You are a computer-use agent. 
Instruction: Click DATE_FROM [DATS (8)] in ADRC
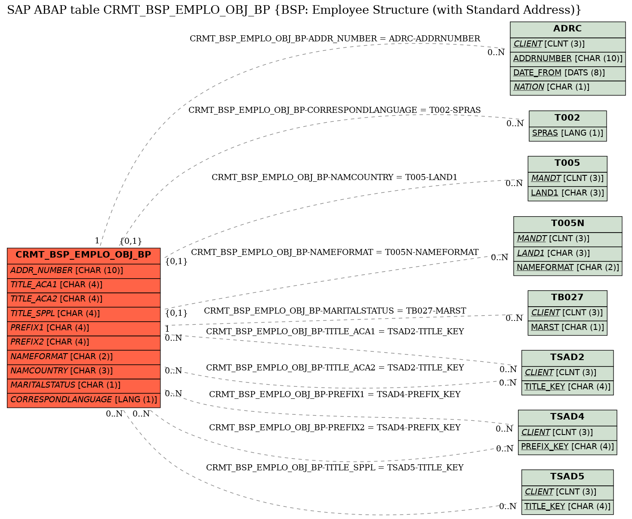pos(568,73)
